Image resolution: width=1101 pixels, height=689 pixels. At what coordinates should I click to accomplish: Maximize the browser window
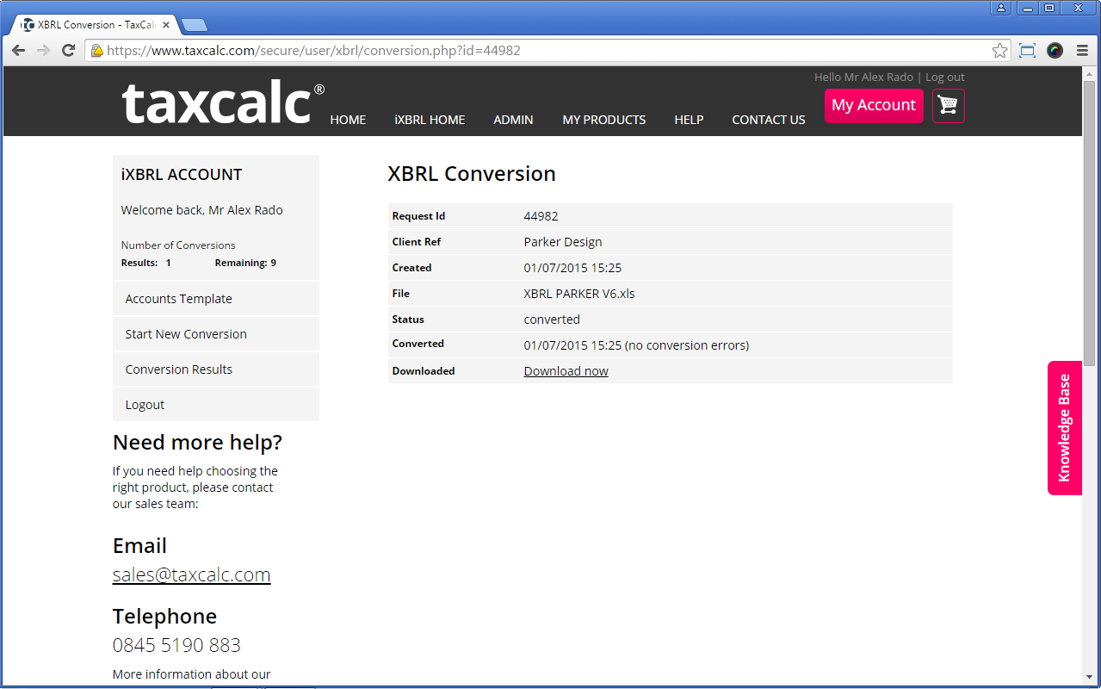[x=1048, y=8]
